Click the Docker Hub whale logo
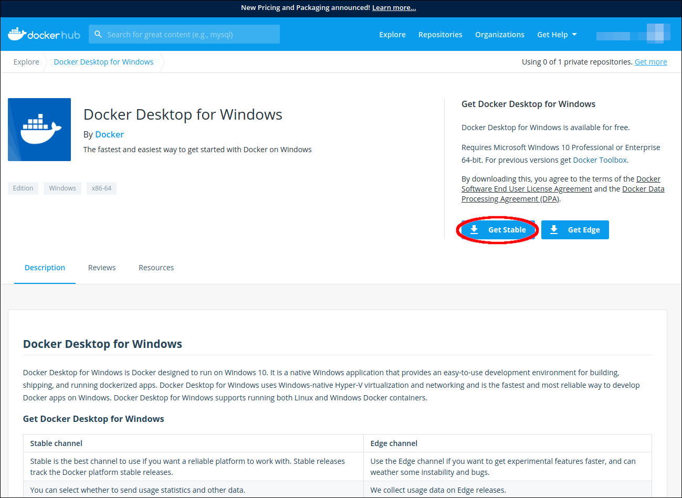This screenshot has height=498, width=682. [44, 35]
